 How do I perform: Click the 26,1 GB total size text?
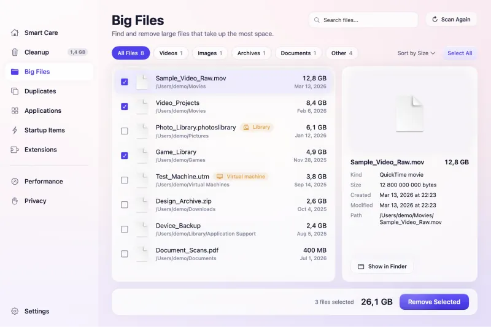377,302
